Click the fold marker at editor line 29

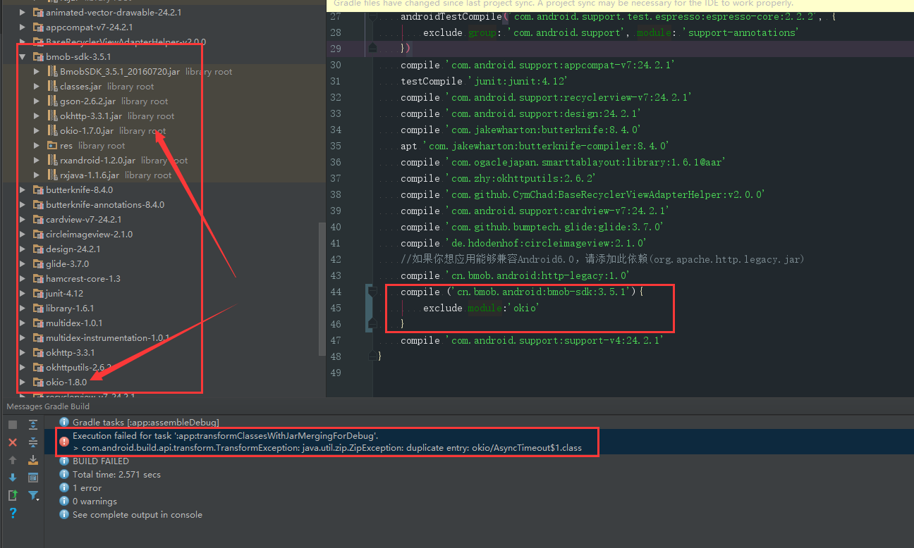pyautogui.click(x=372, y=49)
